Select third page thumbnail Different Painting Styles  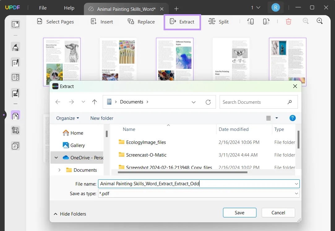(x=175, y=59)
